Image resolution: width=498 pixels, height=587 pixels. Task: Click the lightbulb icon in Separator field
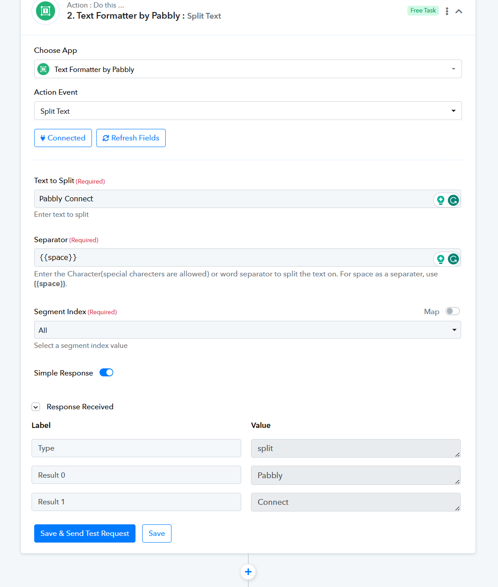[x=441, y=259]
